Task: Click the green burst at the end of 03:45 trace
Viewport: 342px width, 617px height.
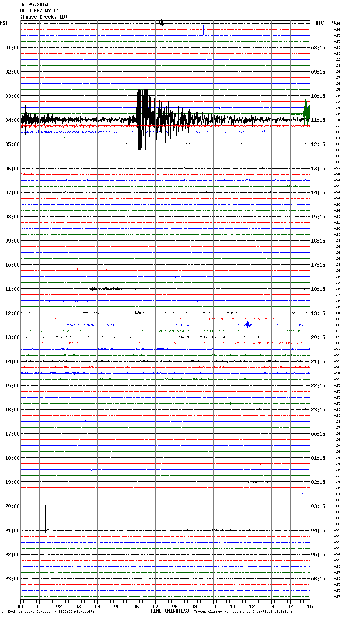Action: click(x=306, y=114)
